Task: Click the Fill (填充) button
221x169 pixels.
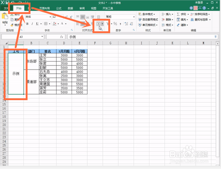Action: point(182,20)
